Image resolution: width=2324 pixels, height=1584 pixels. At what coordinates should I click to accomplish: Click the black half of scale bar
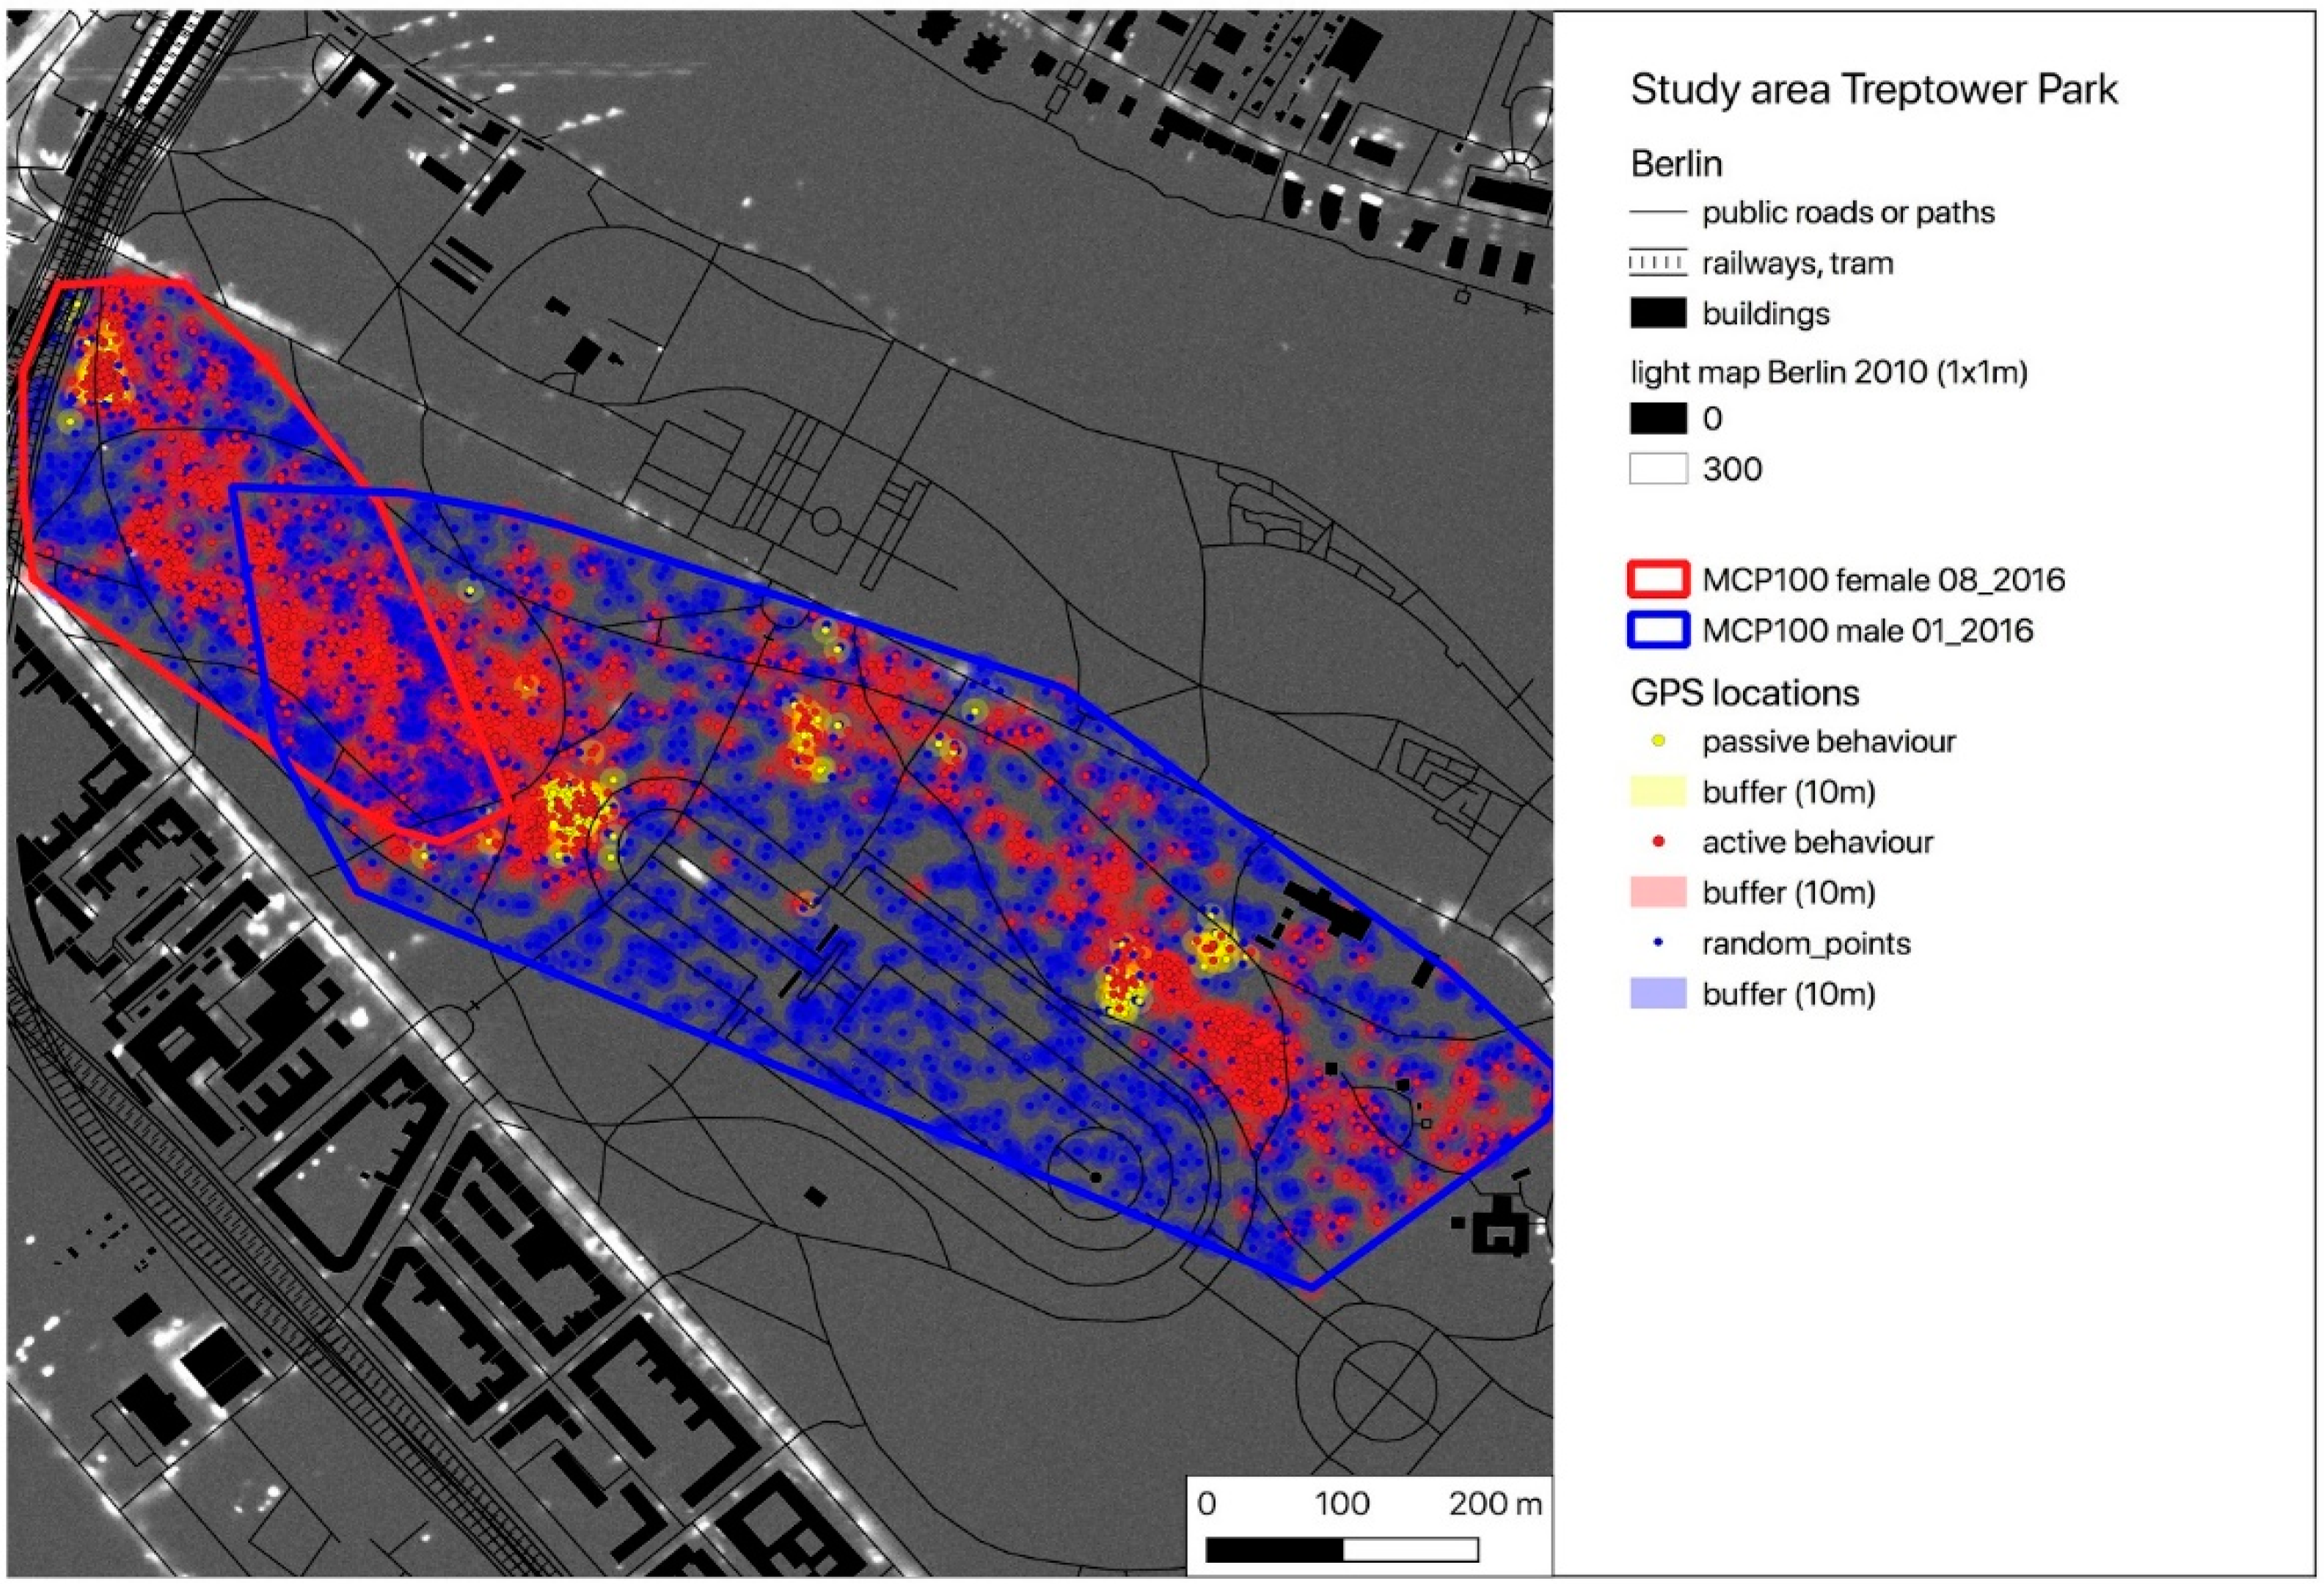1274,1550
